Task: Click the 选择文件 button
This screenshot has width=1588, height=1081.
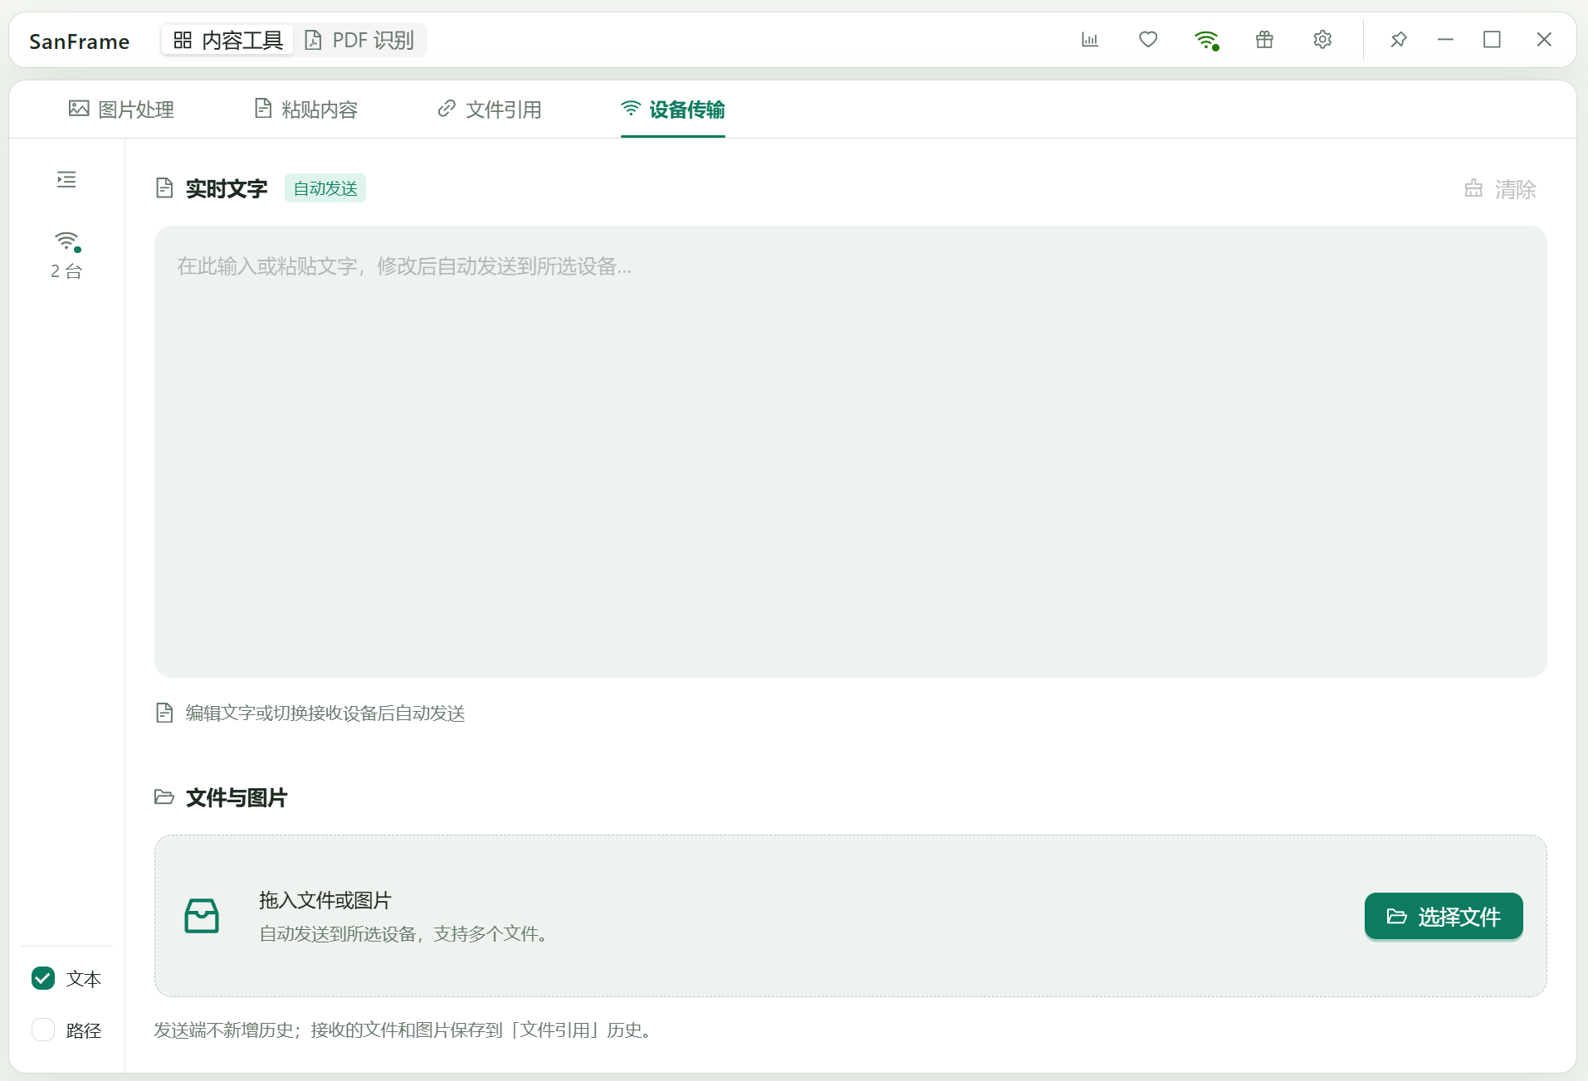Action: [x=1444, y=916]
